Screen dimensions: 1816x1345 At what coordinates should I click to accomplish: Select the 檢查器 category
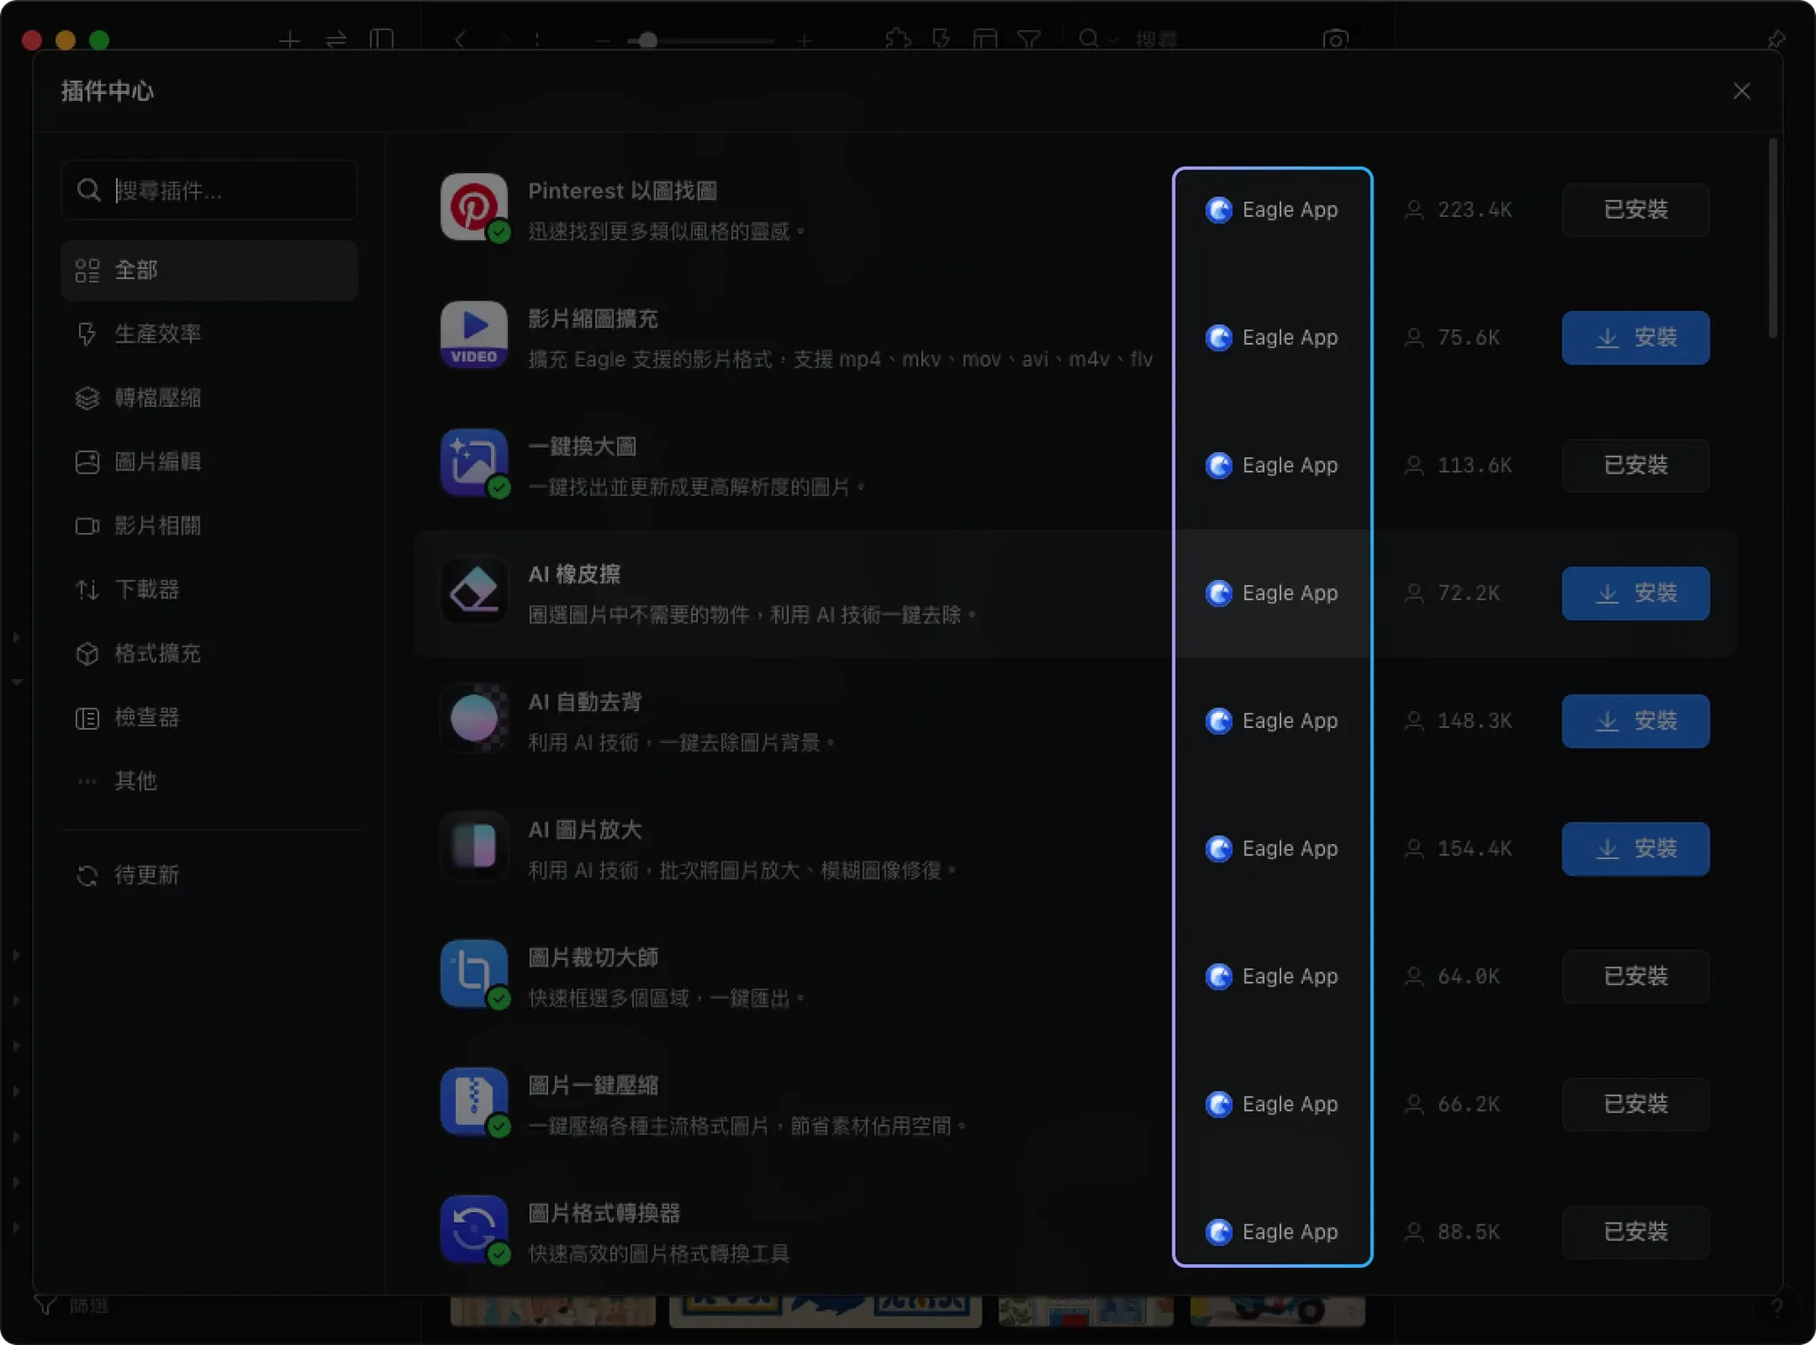click(209, 717)
